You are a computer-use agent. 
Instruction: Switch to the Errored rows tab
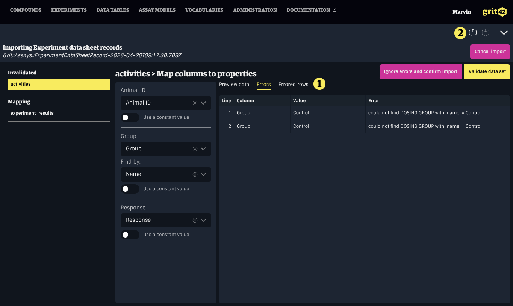(x=293, y=85)
